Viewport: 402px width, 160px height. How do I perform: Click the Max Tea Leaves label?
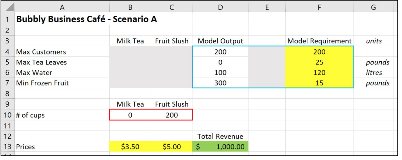coord(41,62)
